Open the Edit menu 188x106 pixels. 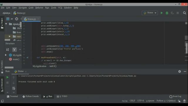8,8
